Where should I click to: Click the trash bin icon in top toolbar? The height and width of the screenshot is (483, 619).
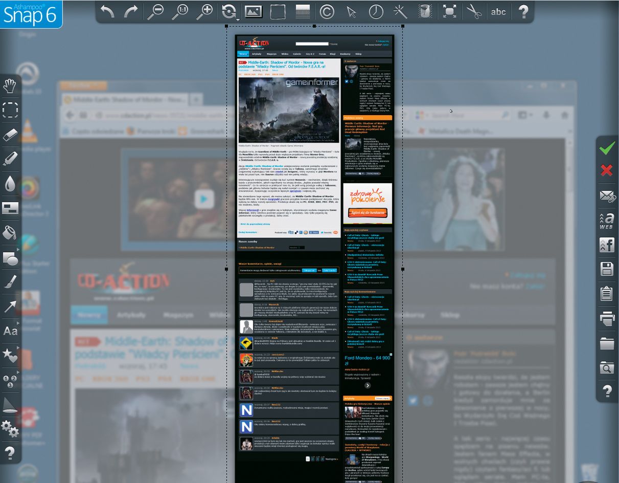pos(425,11)
